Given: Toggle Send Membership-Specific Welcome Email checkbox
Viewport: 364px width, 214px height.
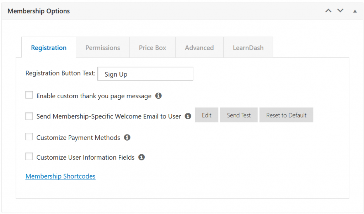Looking at the screenshot, I should coord(29,116).
